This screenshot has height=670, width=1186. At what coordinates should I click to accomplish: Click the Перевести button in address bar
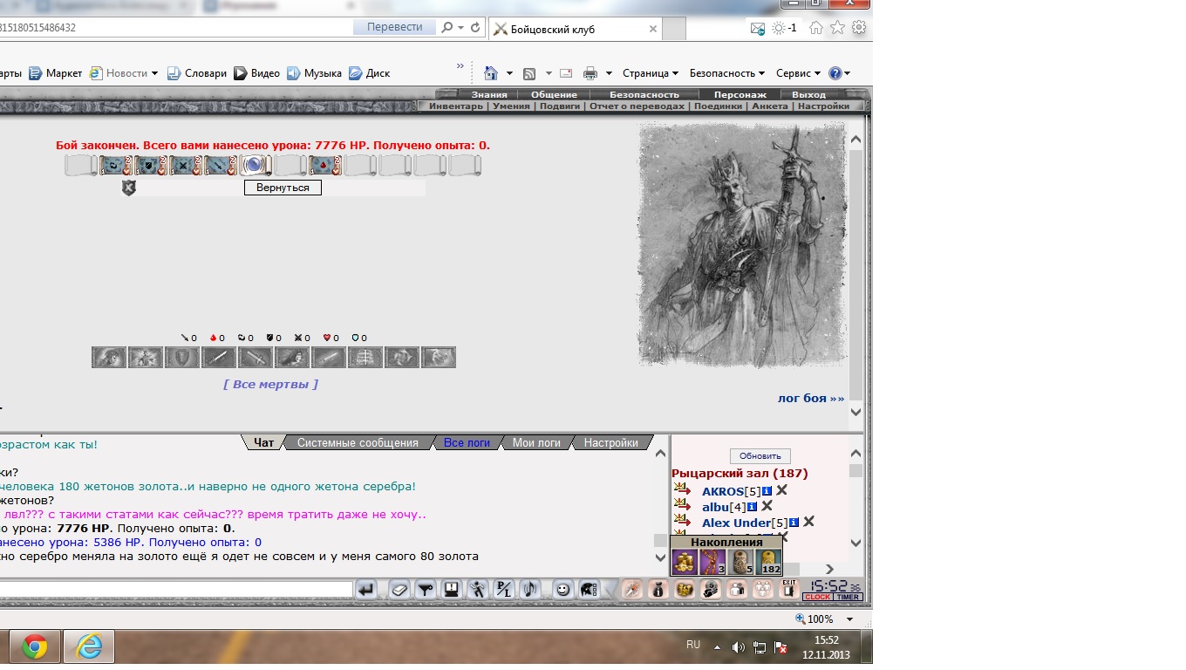pos(394,27)
